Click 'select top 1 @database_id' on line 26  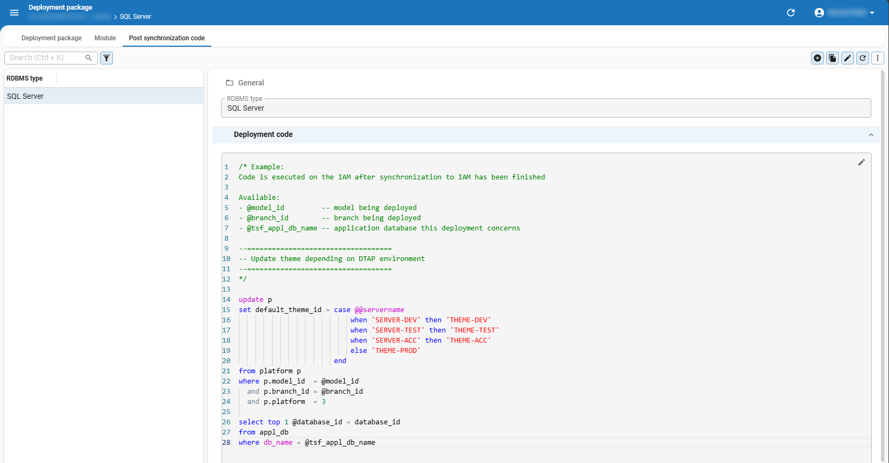290,422
